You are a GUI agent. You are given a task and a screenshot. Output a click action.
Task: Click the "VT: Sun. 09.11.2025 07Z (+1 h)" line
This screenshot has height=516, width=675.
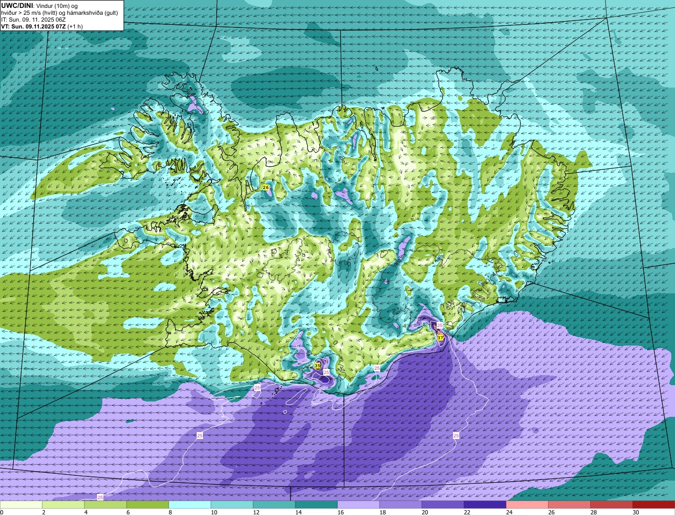43,26
